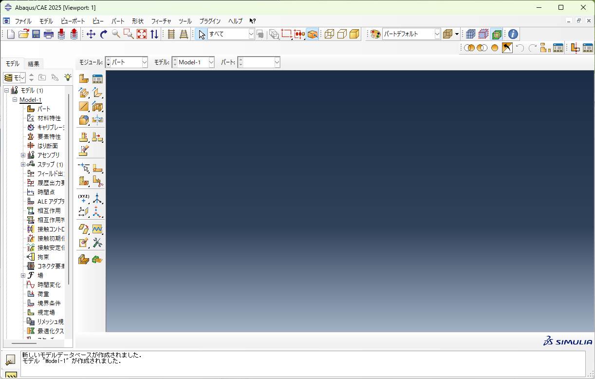Expand the ステップ (1) tree node
The width and height of the screenshot is (595, 379).
coord(23,165)
